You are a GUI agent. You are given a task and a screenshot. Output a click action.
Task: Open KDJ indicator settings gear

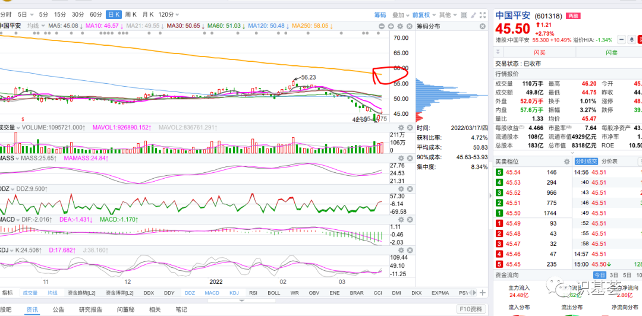401,250
